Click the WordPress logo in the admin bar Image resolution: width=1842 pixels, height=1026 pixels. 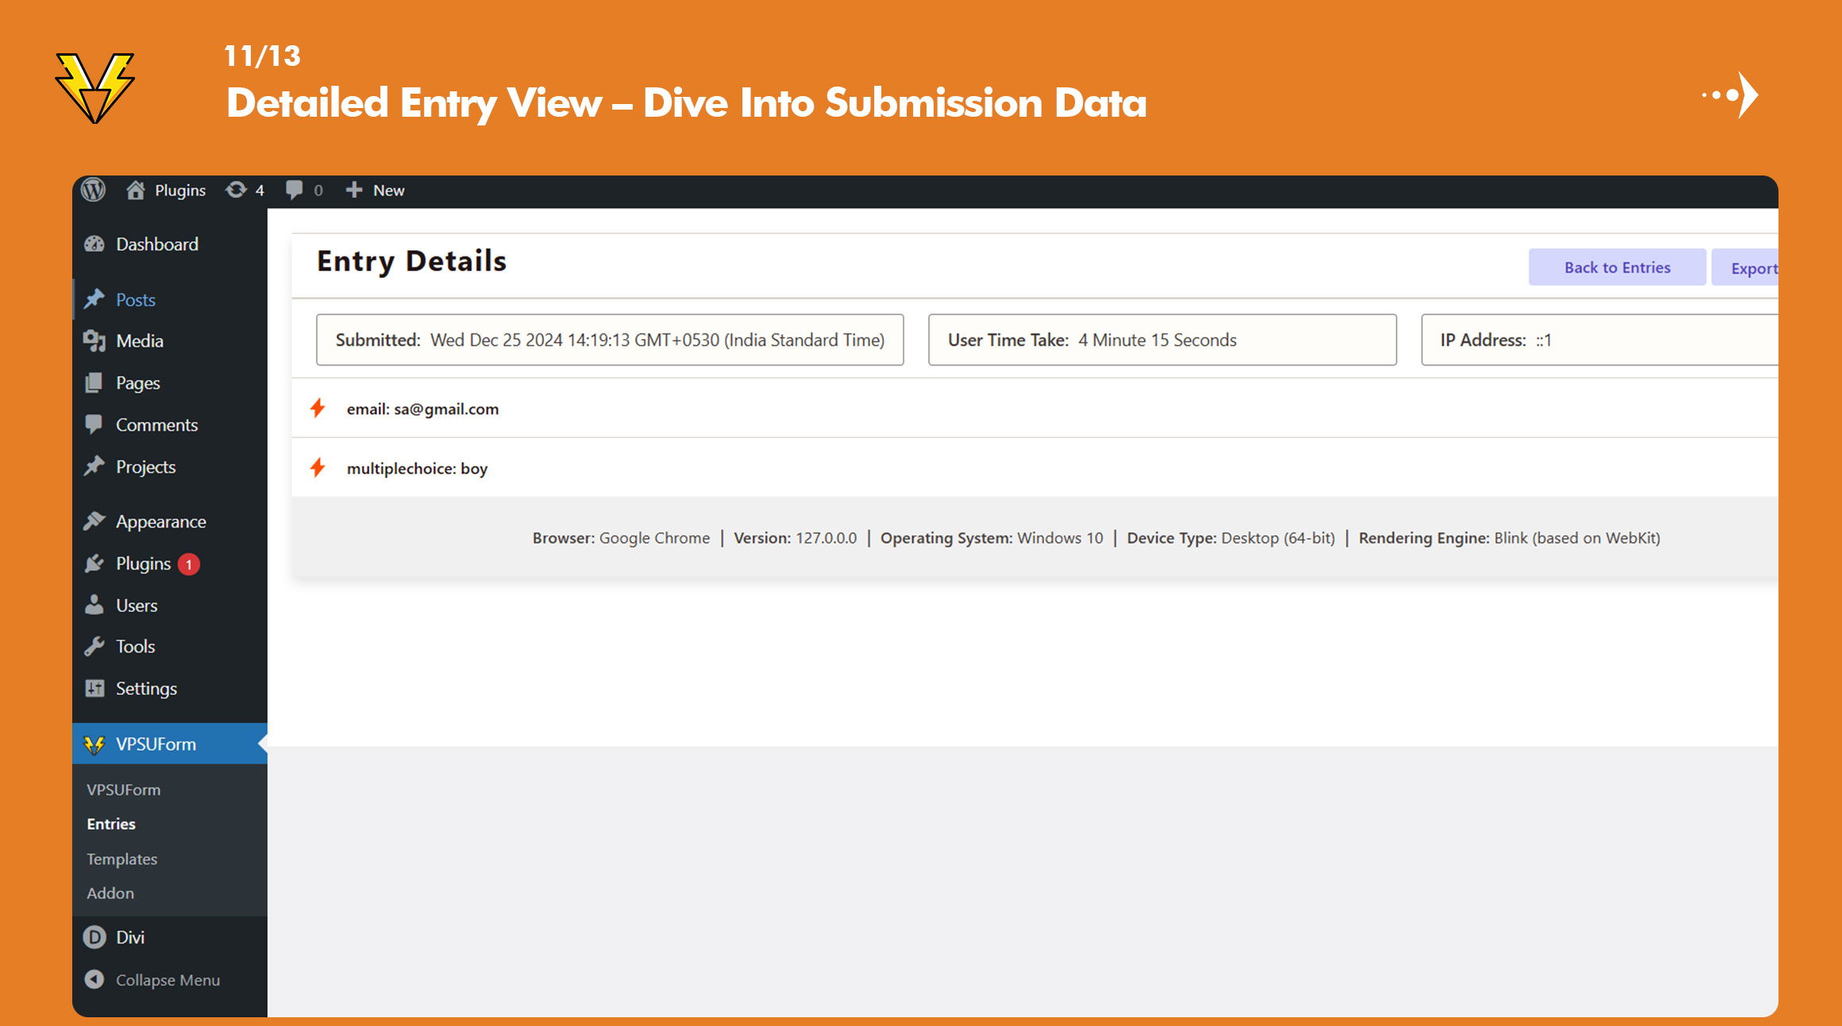click(93, 190)
